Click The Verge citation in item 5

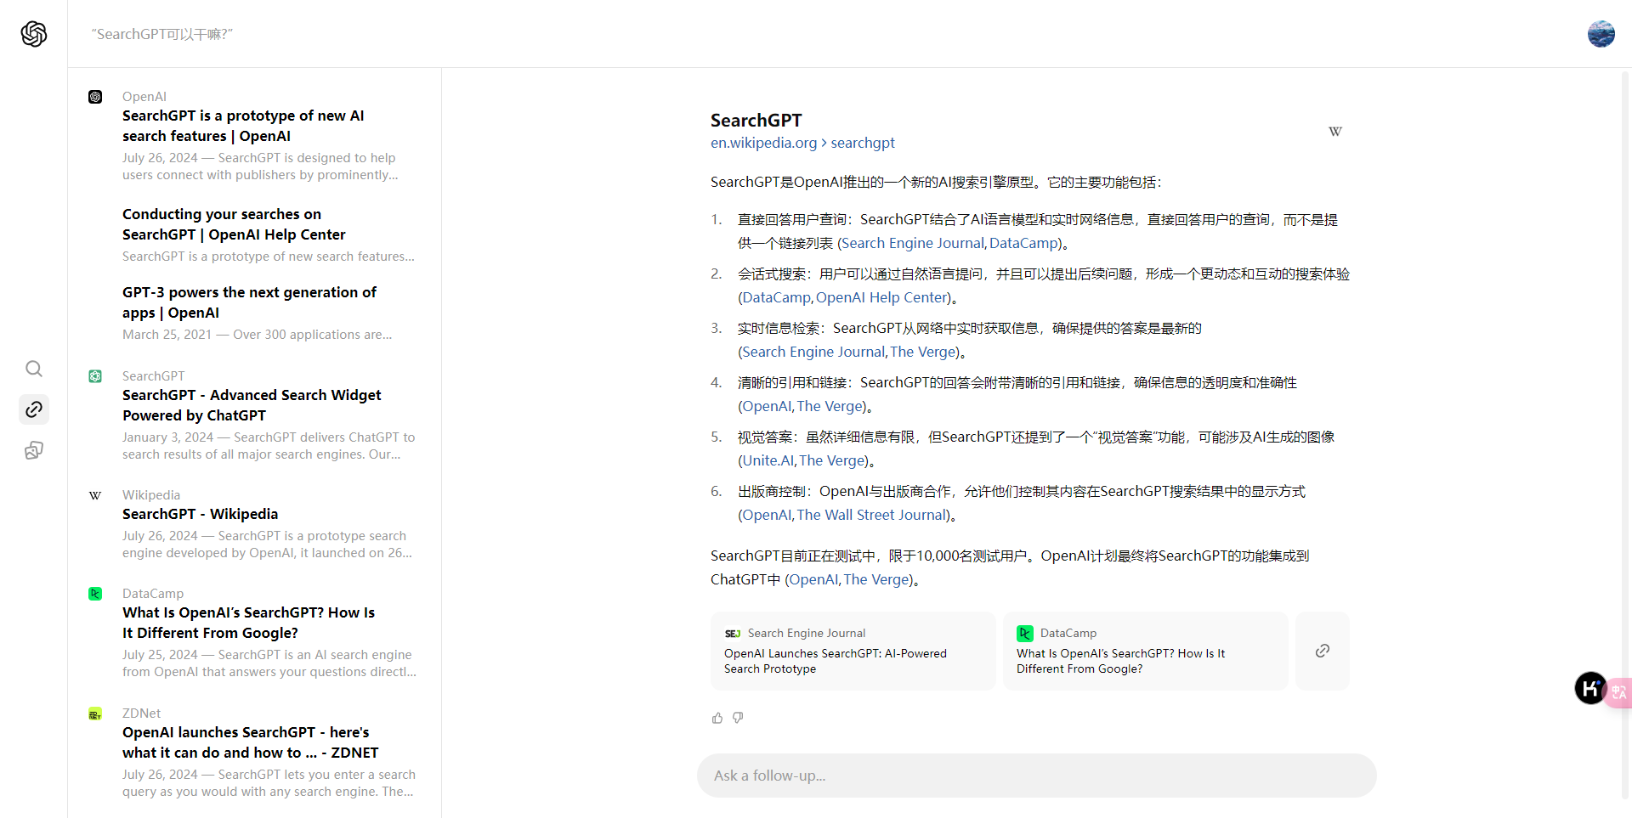(x=832, y=460)
